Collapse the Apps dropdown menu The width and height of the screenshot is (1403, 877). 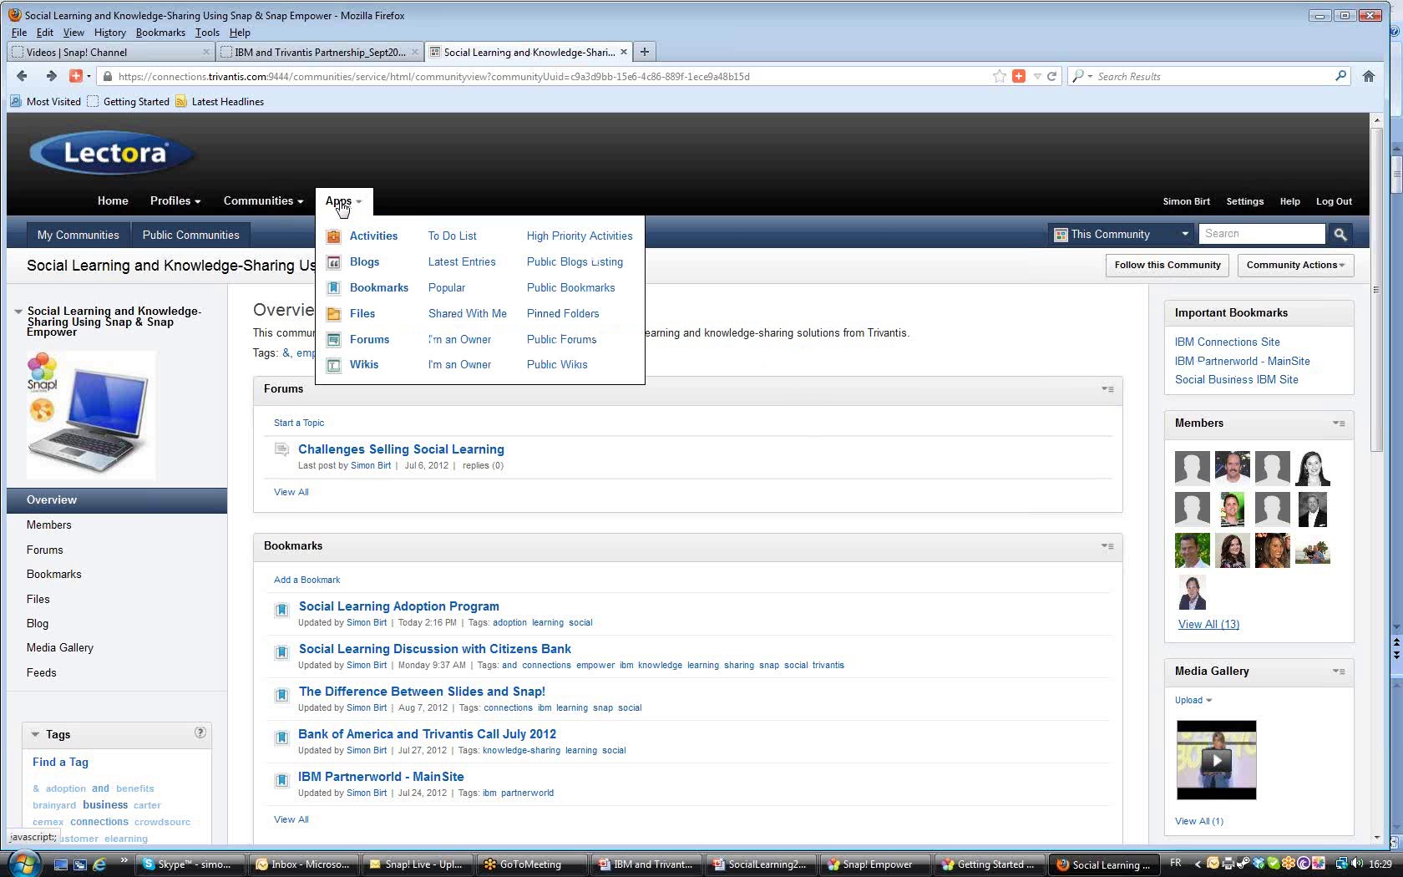pos(343,201)
